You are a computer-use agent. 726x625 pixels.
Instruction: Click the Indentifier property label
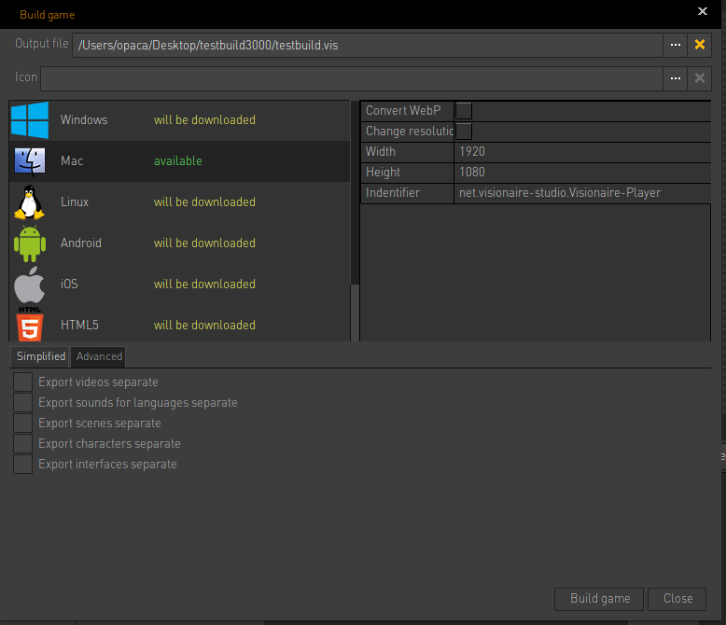pyautogui.click(x=393, y=192)
